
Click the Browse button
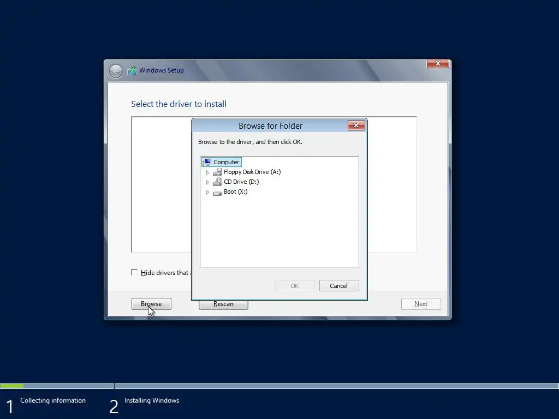point(151,304)
